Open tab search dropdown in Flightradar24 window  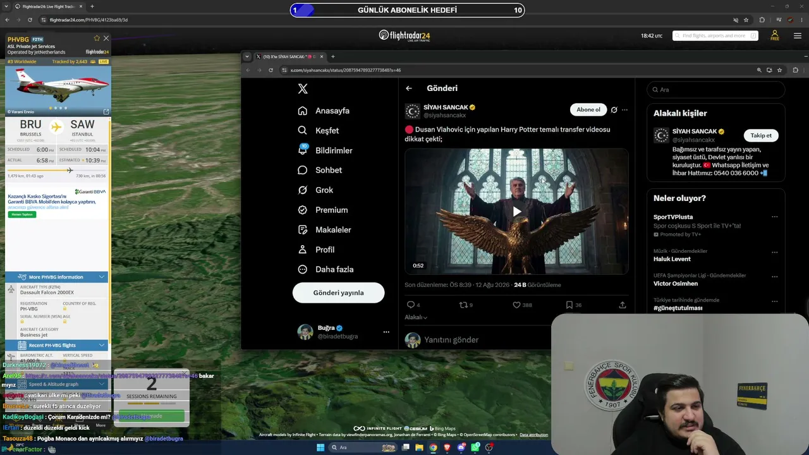tap(7, 6)
